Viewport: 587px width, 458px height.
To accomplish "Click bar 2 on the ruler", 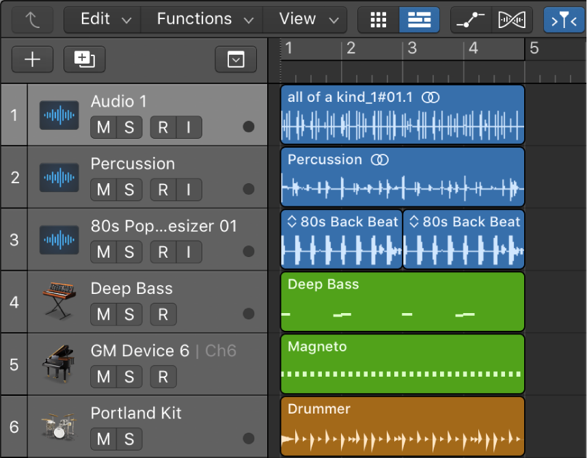I will [351, 49].
